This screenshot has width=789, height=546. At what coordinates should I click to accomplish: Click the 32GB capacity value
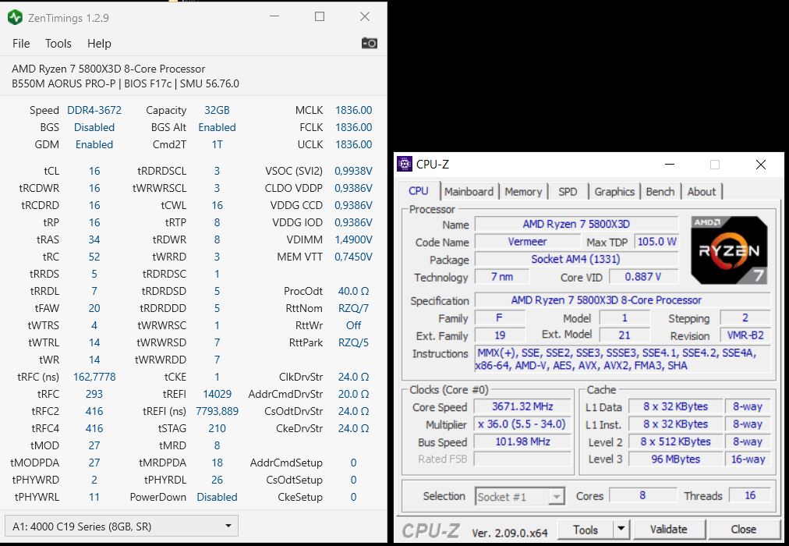click(217, 110)
